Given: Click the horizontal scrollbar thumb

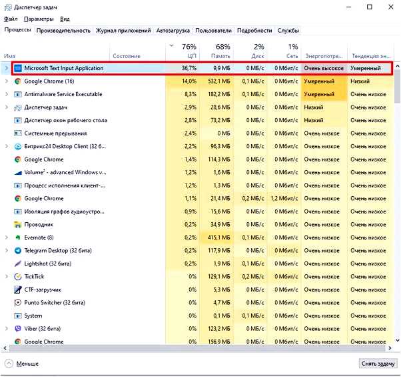Looking at the screenshot, I should (x=197, y=348).
